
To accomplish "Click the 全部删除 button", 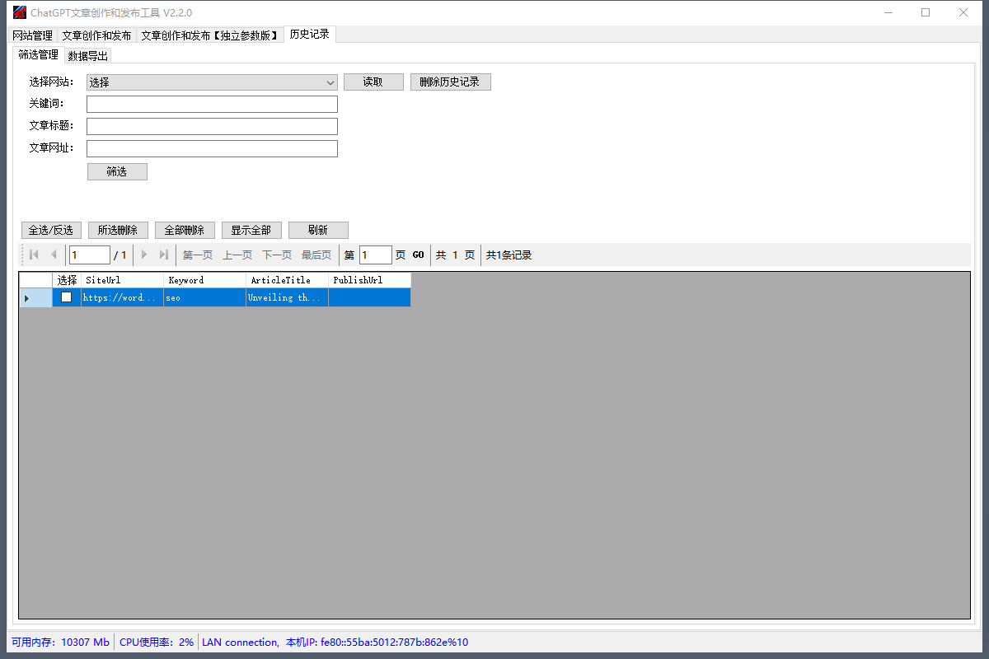I will tap(185, 231).
